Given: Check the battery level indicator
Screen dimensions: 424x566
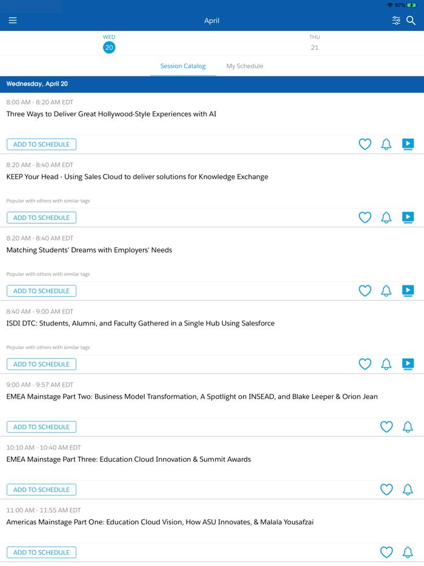Looking at the screenshot, I should point(412,5).
